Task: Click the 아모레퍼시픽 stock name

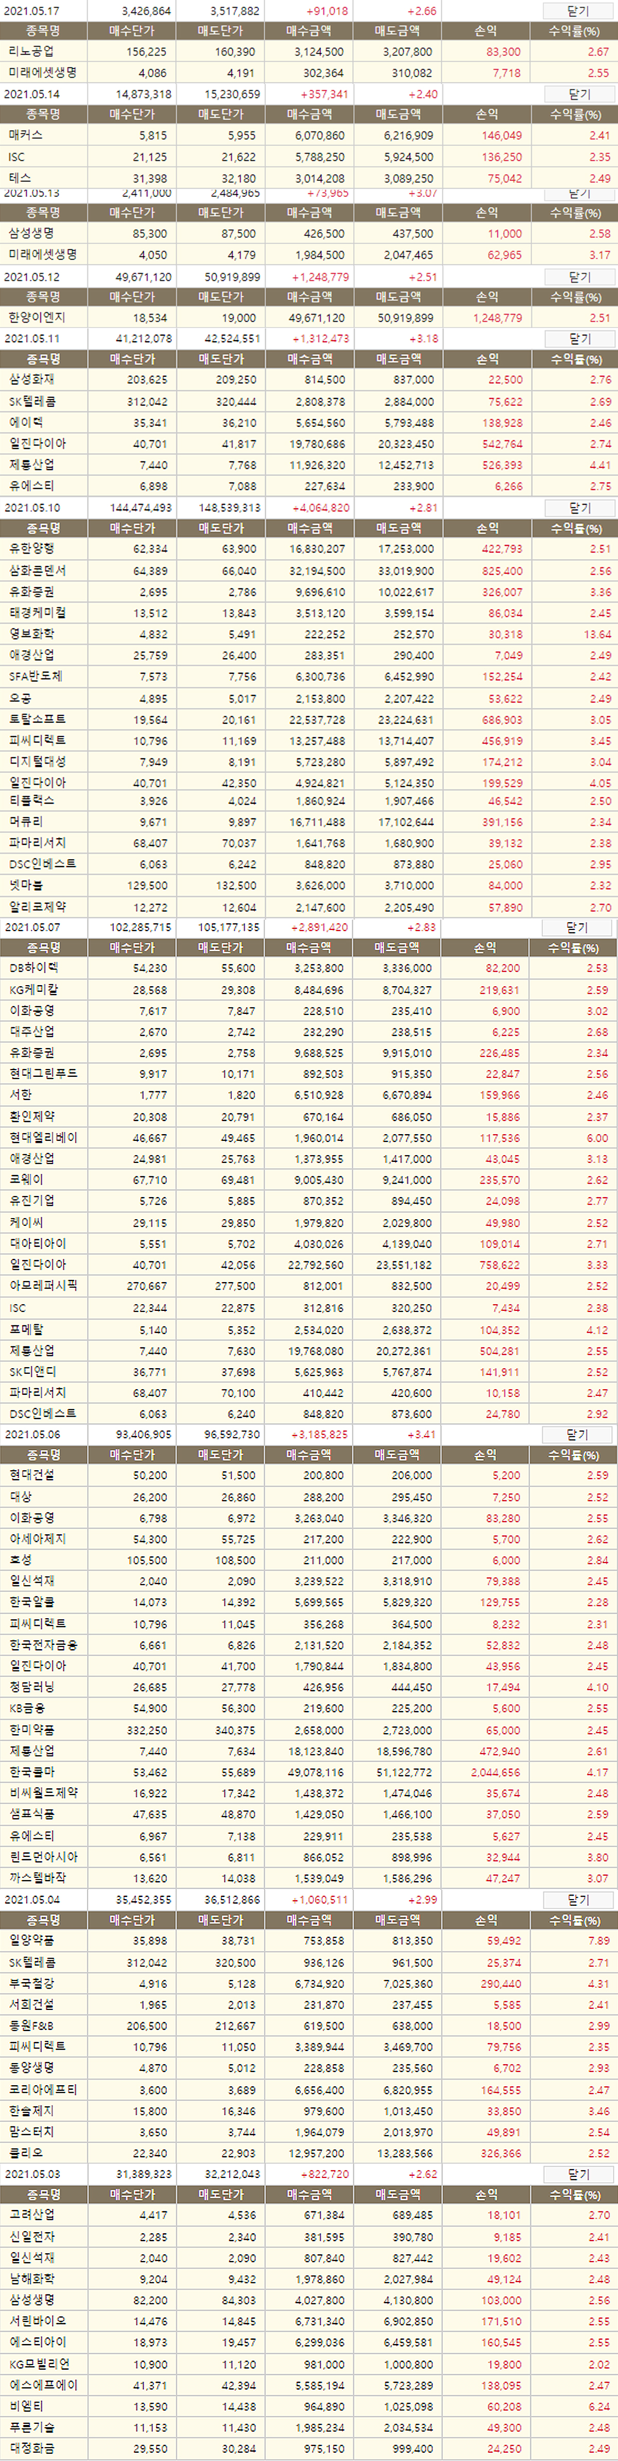Action: click(x=43, y=1286)
